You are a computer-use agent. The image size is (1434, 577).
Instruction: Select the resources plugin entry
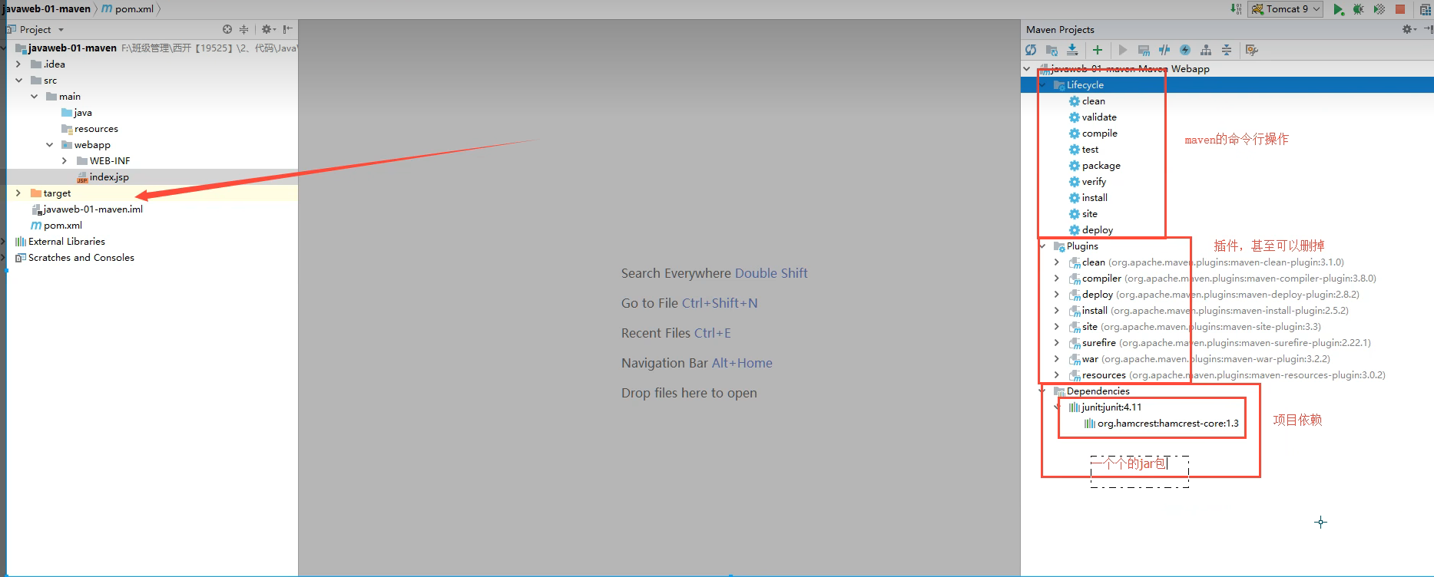click(1227, 375)
